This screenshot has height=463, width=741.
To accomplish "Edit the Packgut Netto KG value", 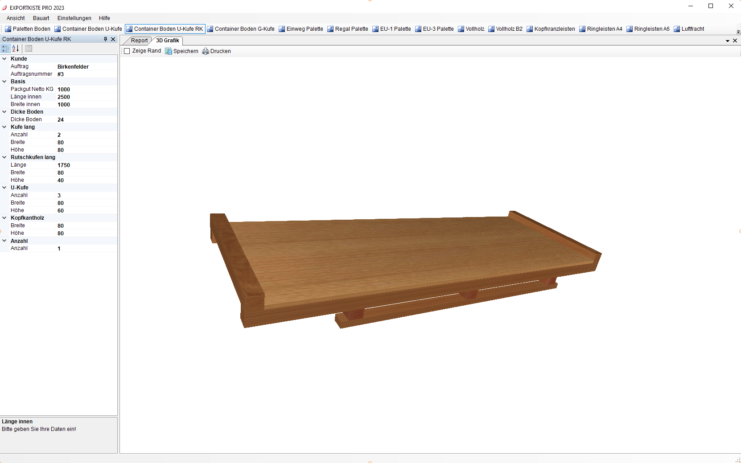I will pos(86,90).
